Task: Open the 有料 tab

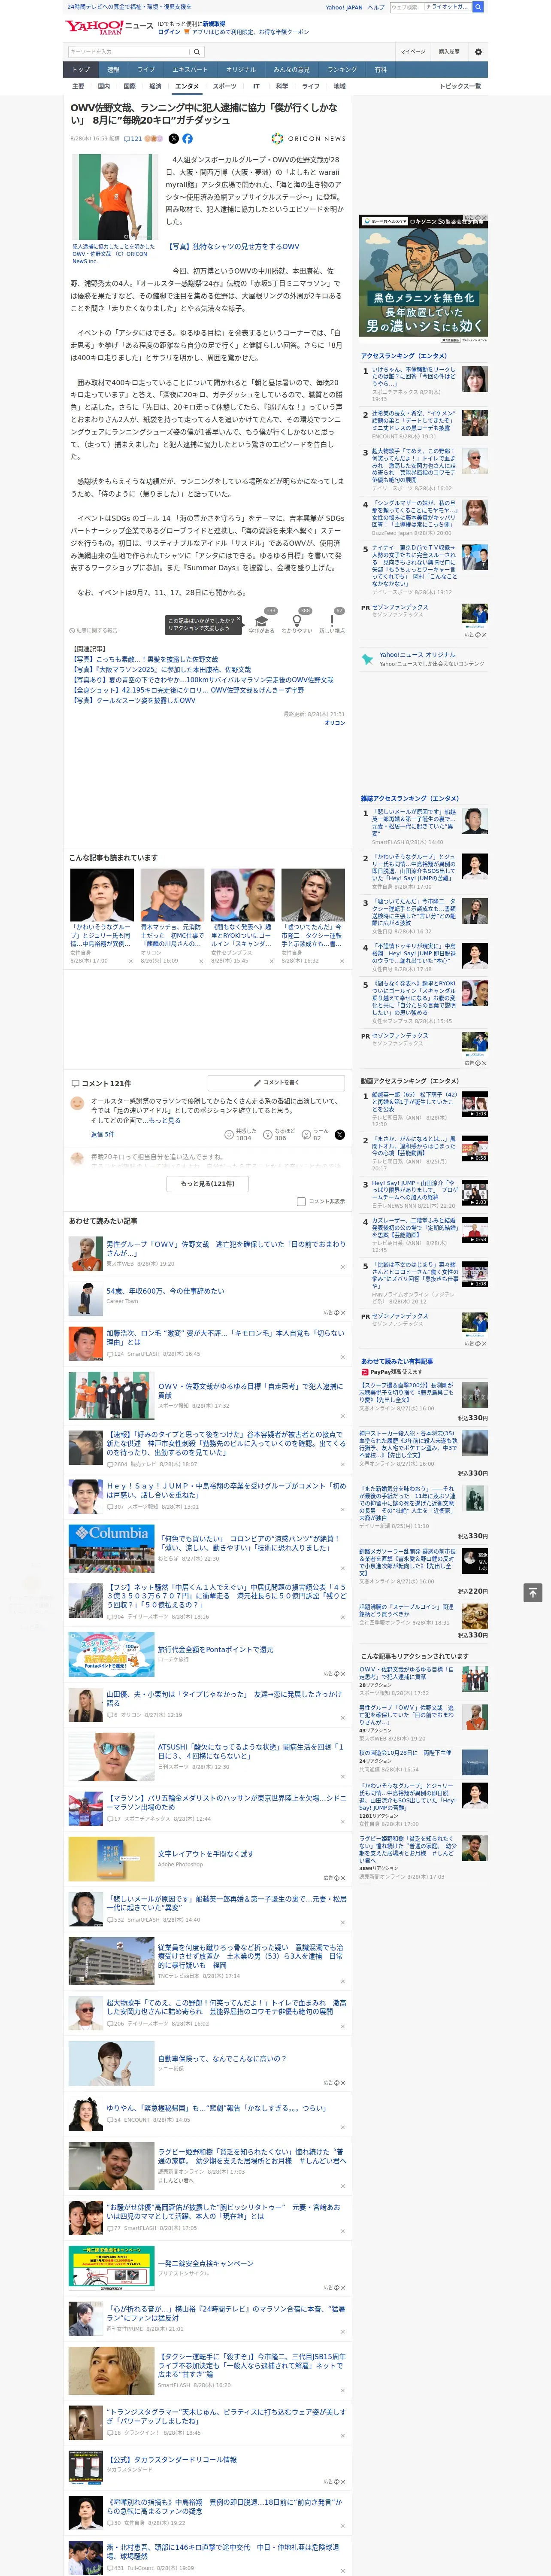Action: [x=381, y=70]
